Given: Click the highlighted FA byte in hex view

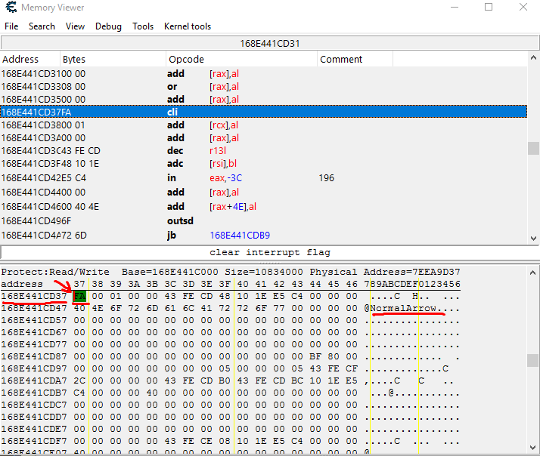Looking at the screenshot, I should pyautogui.click(x=79, y=296).
